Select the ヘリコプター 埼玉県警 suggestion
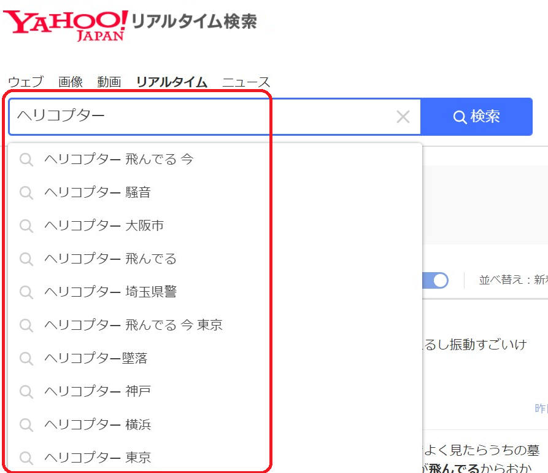 click(x=215, y=292)
